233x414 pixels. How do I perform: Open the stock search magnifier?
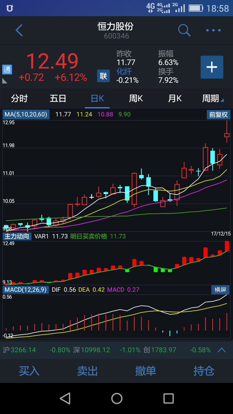(184, 30)
